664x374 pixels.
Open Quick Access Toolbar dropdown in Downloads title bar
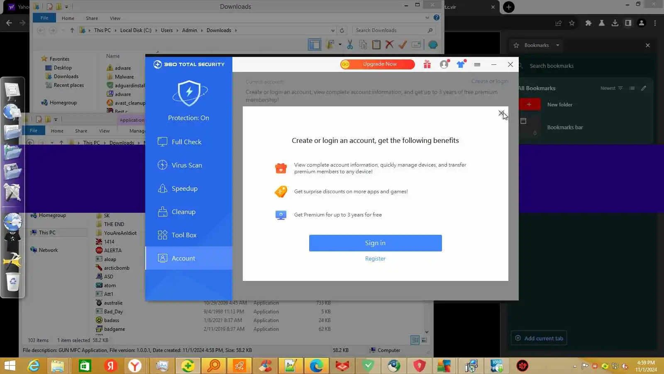coord(66,7)
